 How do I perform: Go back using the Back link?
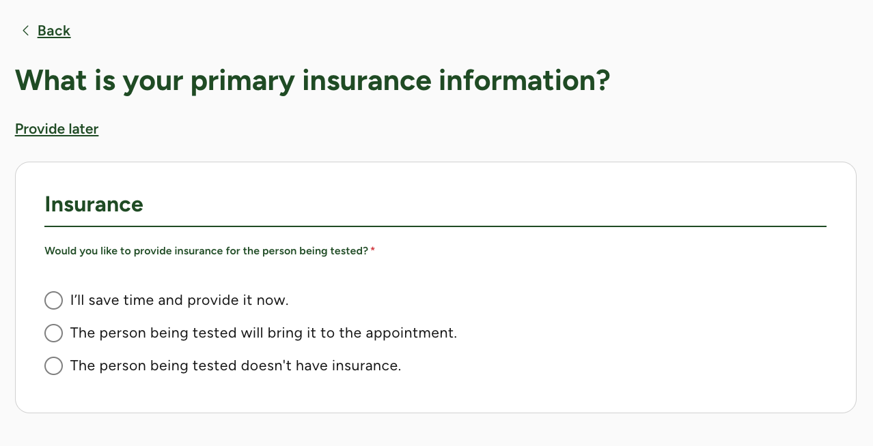coord(54,31)
